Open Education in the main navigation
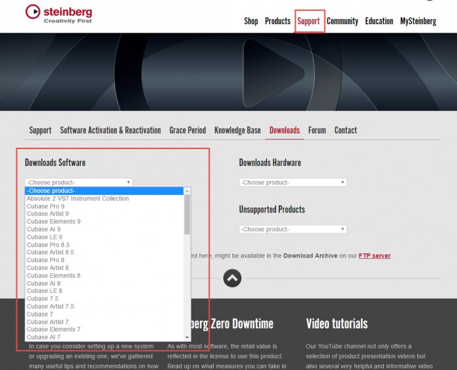 [379, 21]
